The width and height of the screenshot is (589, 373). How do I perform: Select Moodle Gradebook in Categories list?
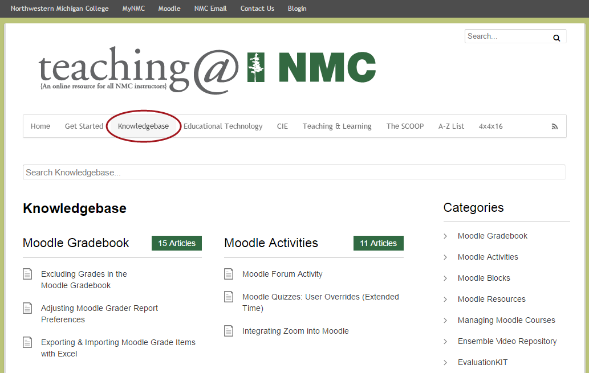click(x=493, y=236)
